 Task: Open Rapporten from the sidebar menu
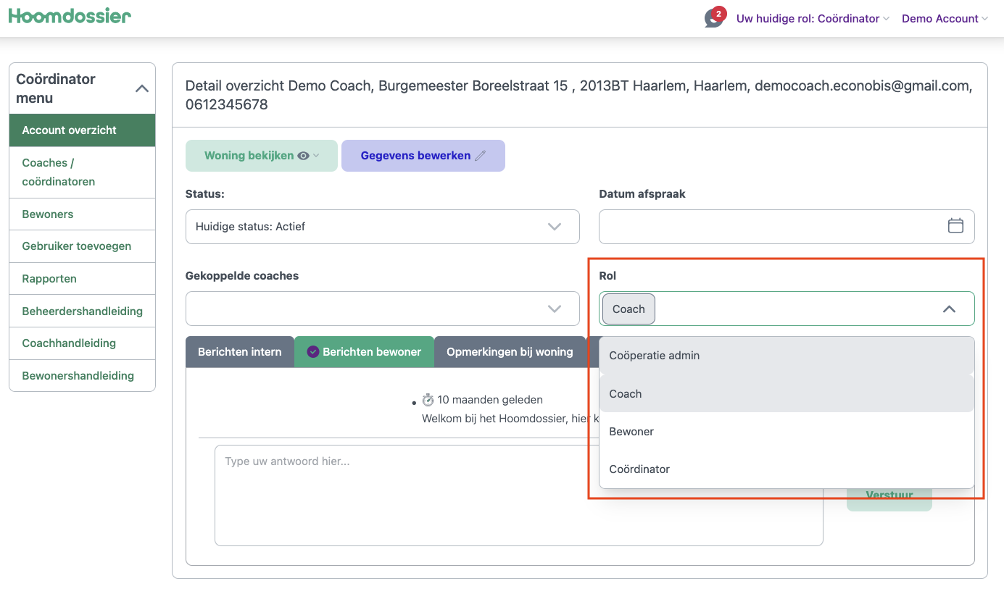(49, 279)
